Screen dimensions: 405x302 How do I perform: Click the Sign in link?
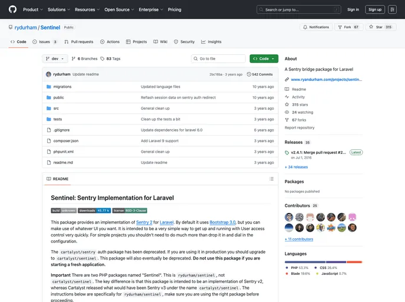click(353, 9)
